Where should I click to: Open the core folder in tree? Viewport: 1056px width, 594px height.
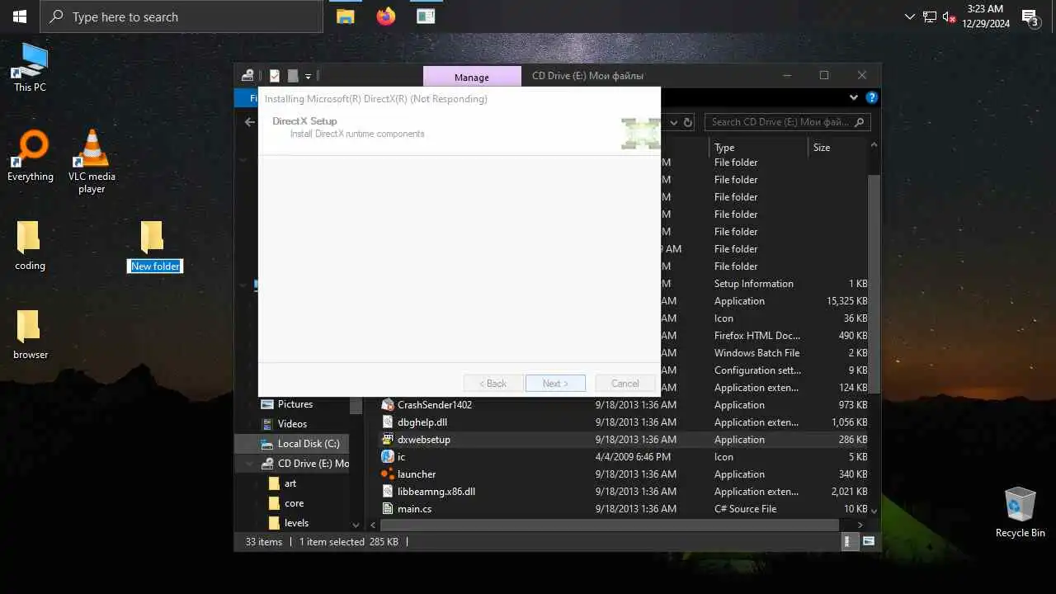(294, 503)
